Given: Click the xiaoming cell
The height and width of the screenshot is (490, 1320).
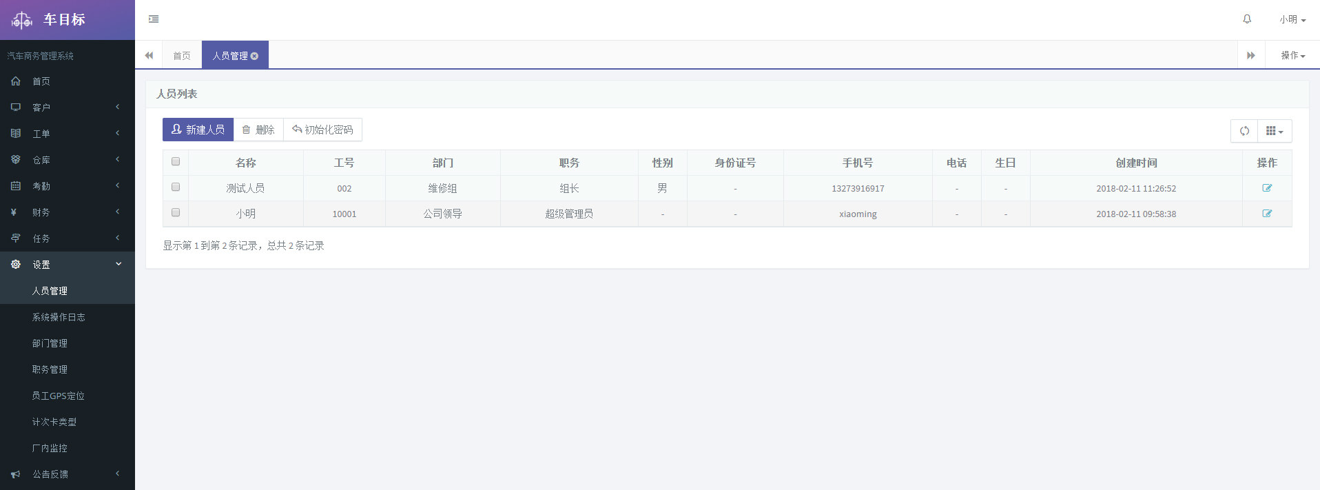Looking at the screenshot, I should 858,214.
